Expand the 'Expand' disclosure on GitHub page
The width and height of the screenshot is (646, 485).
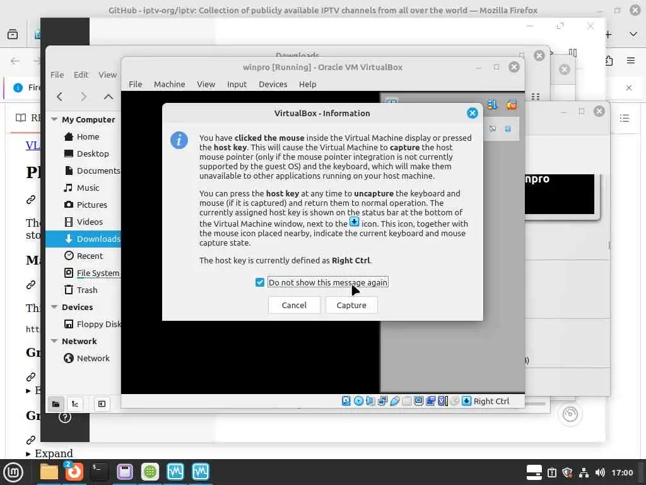tap(50, 453)
